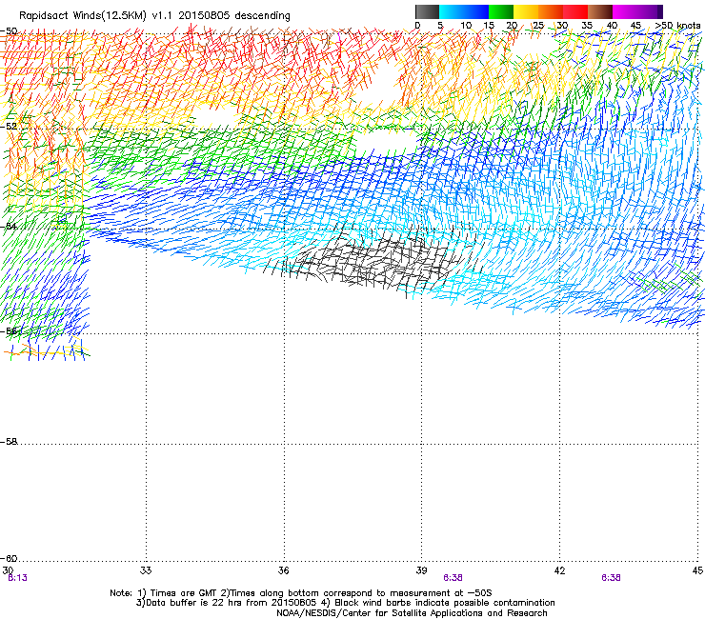Click the latitude axis label '-58'
Image resolution: width=705 pixels, height=619 pixels.
pos(9,442)
